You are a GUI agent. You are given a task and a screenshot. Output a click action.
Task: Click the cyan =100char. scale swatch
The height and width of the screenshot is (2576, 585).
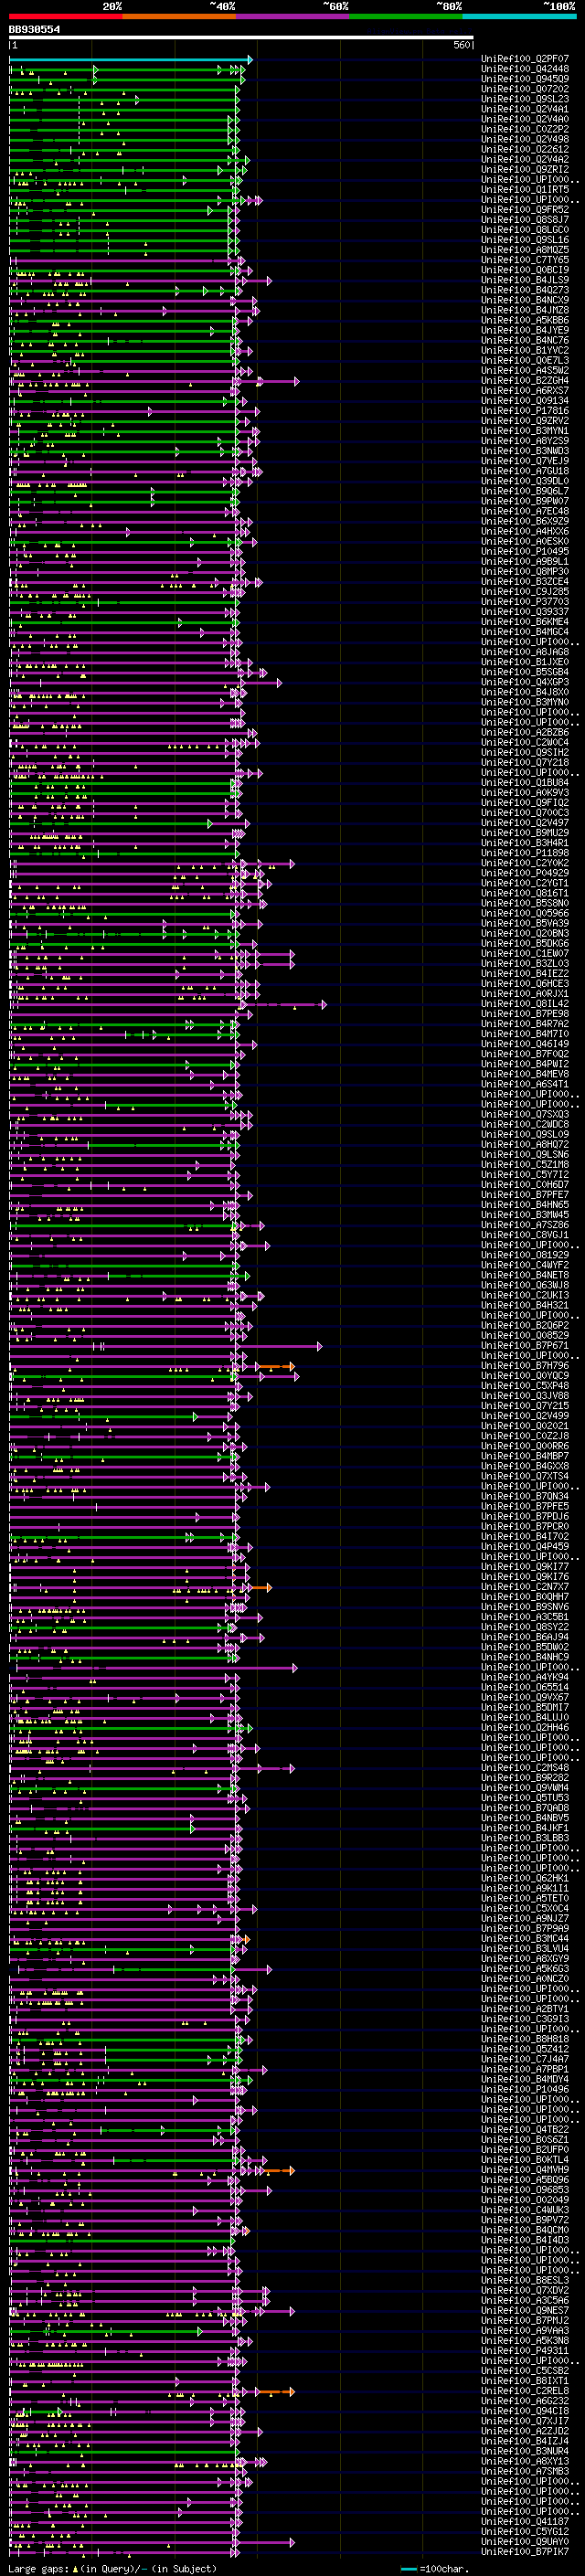pyautogui.click(x=409, y=2569)
